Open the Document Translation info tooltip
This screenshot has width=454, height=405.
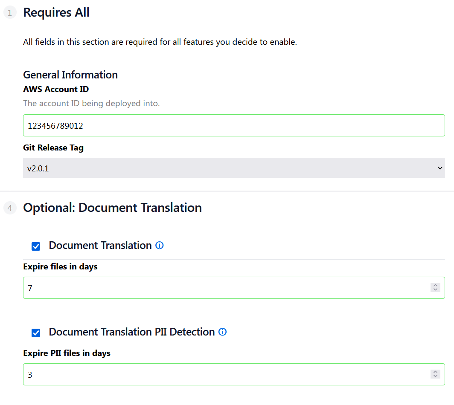tap(159, 246)
